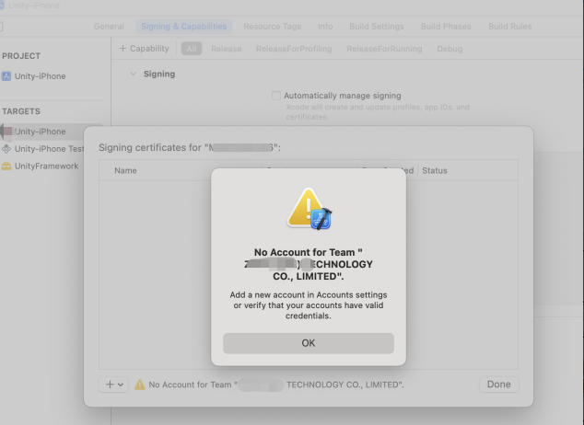This screenshot has width=584, height=425.
Task: Click the UnityFramework toolbox icon
Action: 6,166
